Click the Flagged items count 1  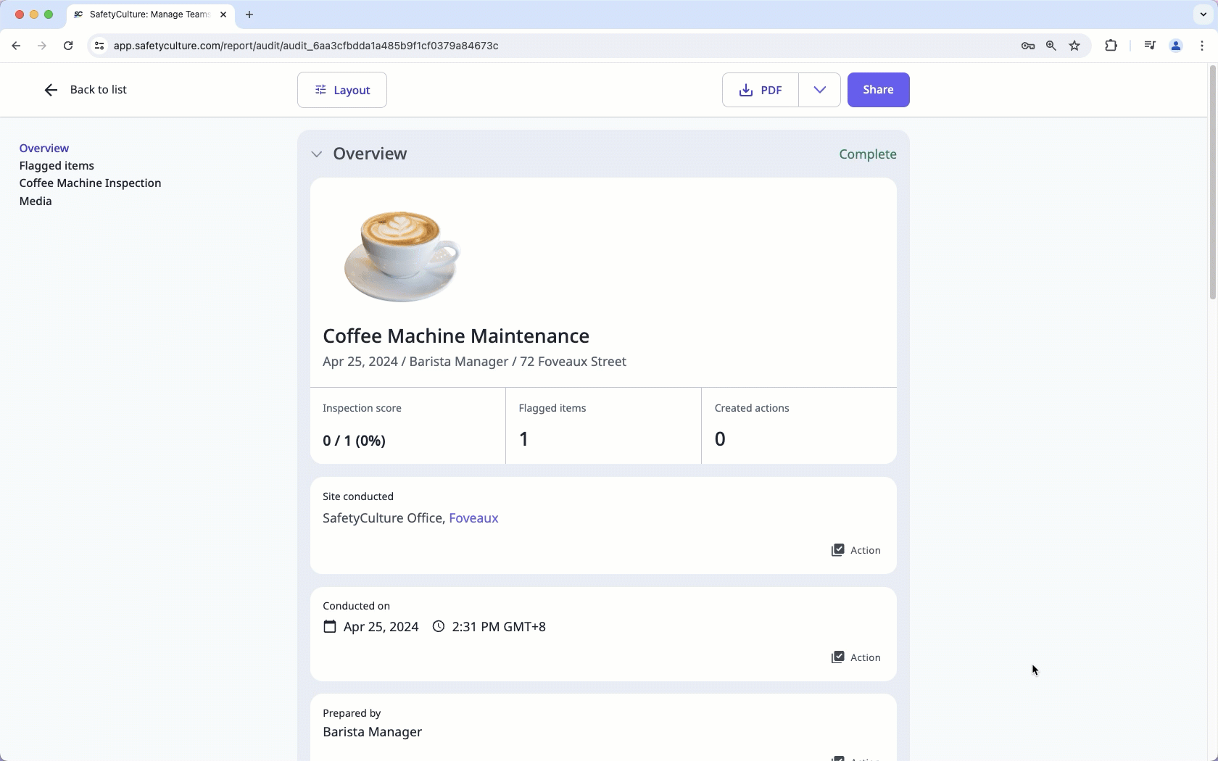coord(524,439)
